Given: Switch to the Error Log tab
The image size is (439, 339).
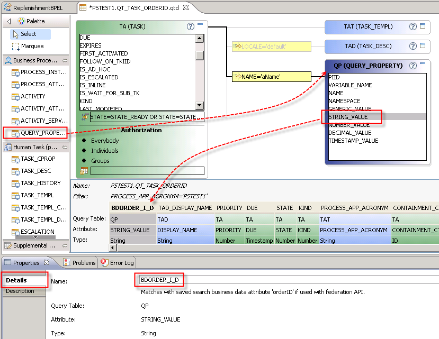Looking at the screenshot, I should 118,263.
